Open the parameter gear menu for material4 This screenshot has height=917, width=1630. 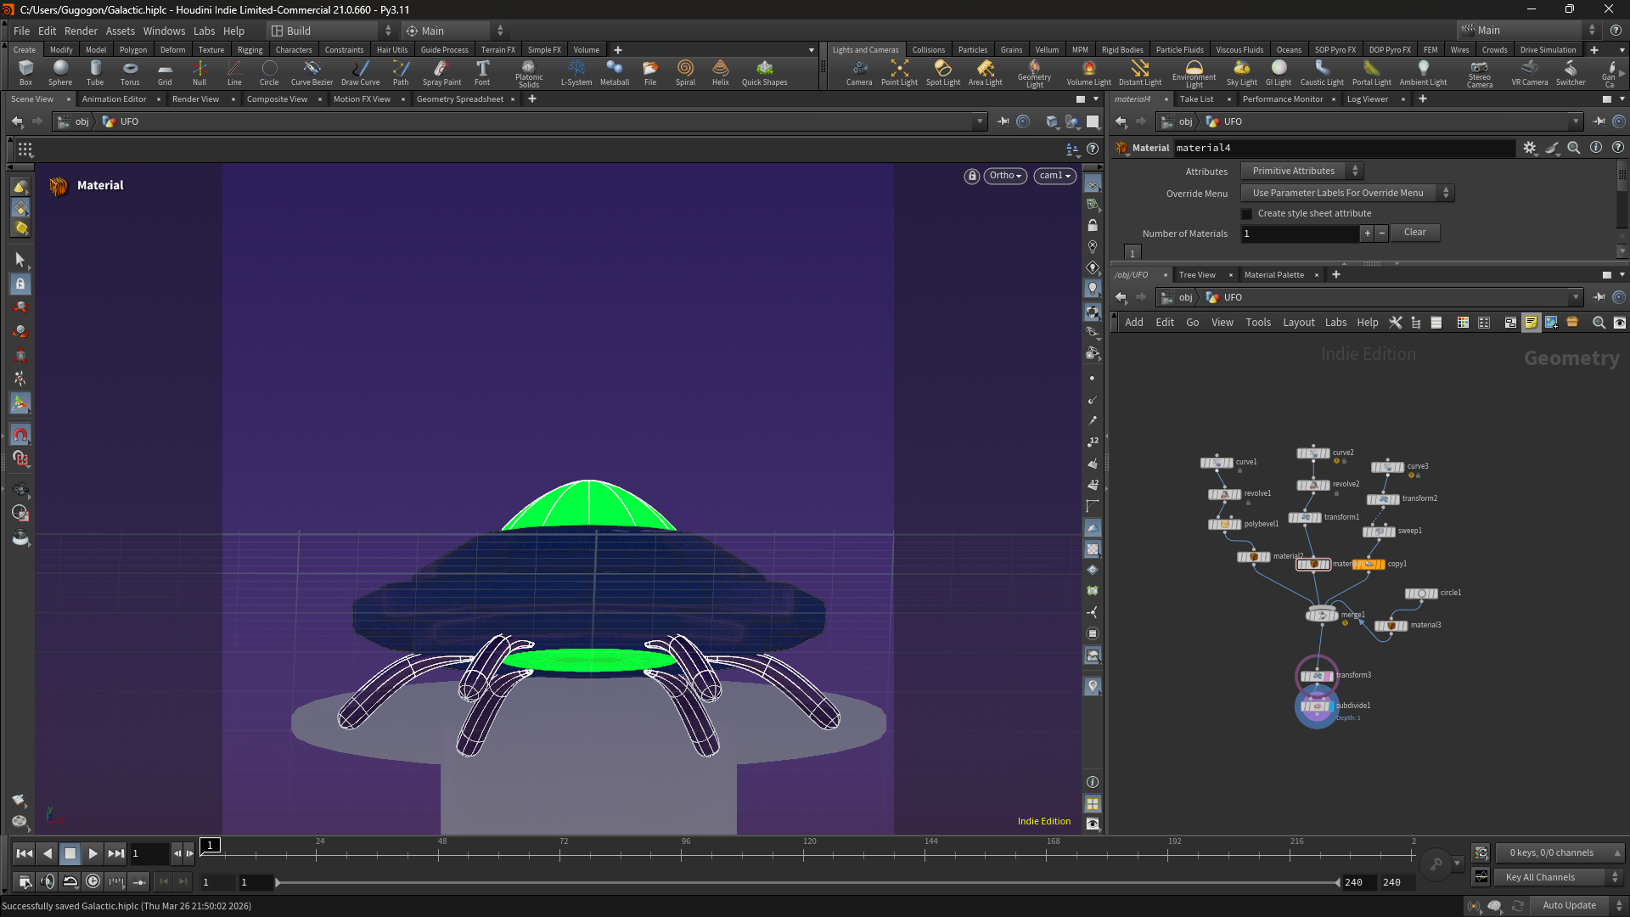(1530, 148)
